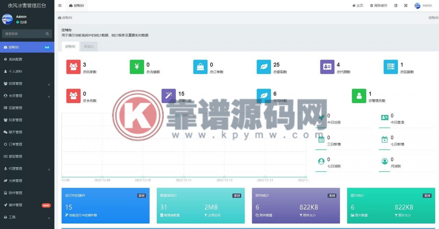Click the 运行中的插件 blue card
The height and width of the screenshot is (229, 439).
(x=106, y=205)
